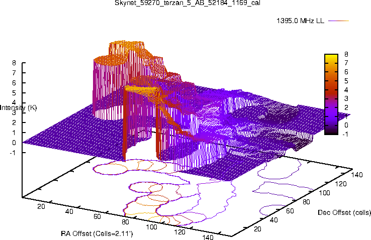The image size is (371, 240).
Task: Click tick 60 on the Dec Offset axis
Action: point(290,211)
